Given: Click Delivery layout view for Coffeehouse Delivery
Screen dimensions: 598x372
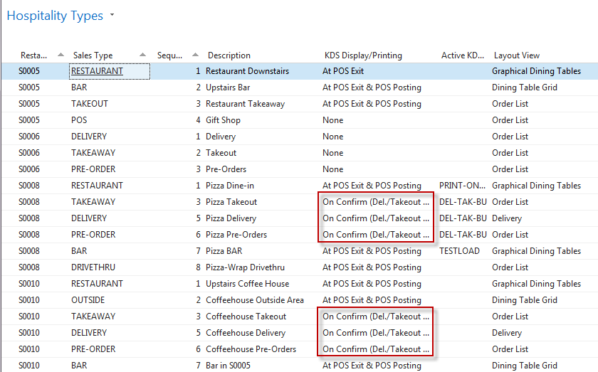Looking at the screenshot, I should tap(507, 333).
